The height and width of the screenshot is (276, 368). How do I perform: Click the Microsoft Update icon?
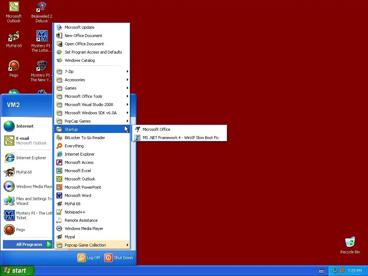click(x=59, y=27)
